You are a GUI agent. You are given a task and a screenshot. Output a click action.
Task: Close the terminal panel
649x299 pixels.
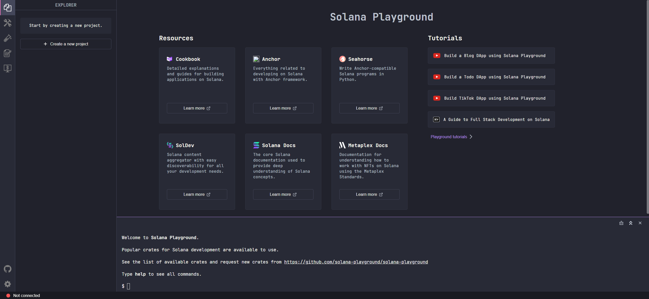(x=640, y=223)
